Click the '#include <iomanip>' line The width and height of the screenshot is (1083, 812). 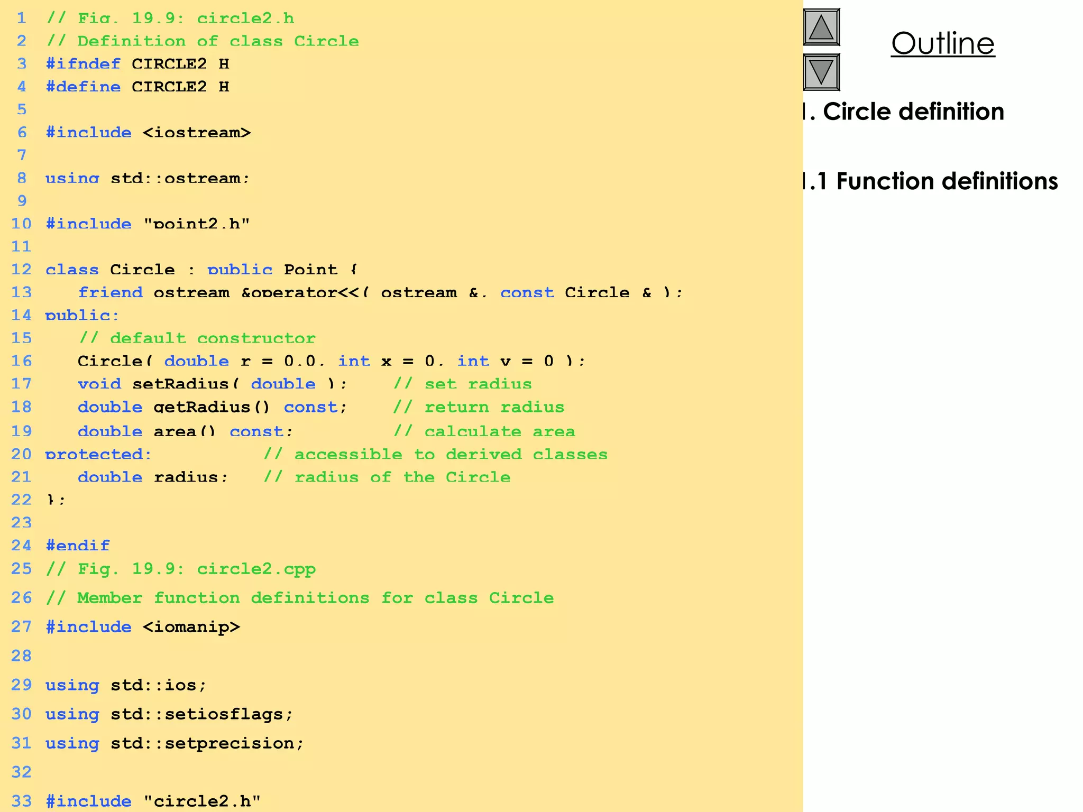pos(143,627)
